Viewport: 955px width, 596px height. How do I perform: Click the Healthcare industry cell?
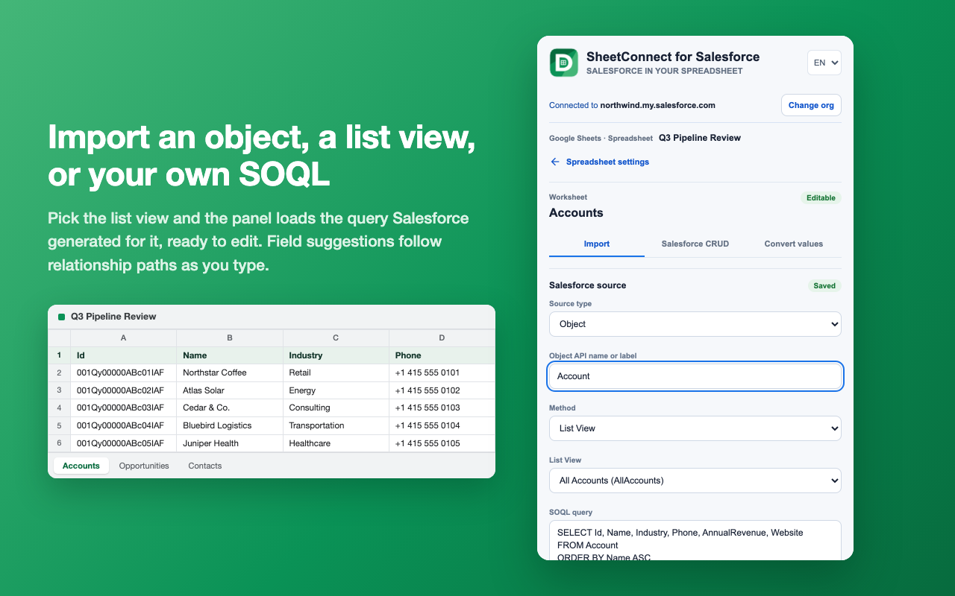click(x=336, y=443)
